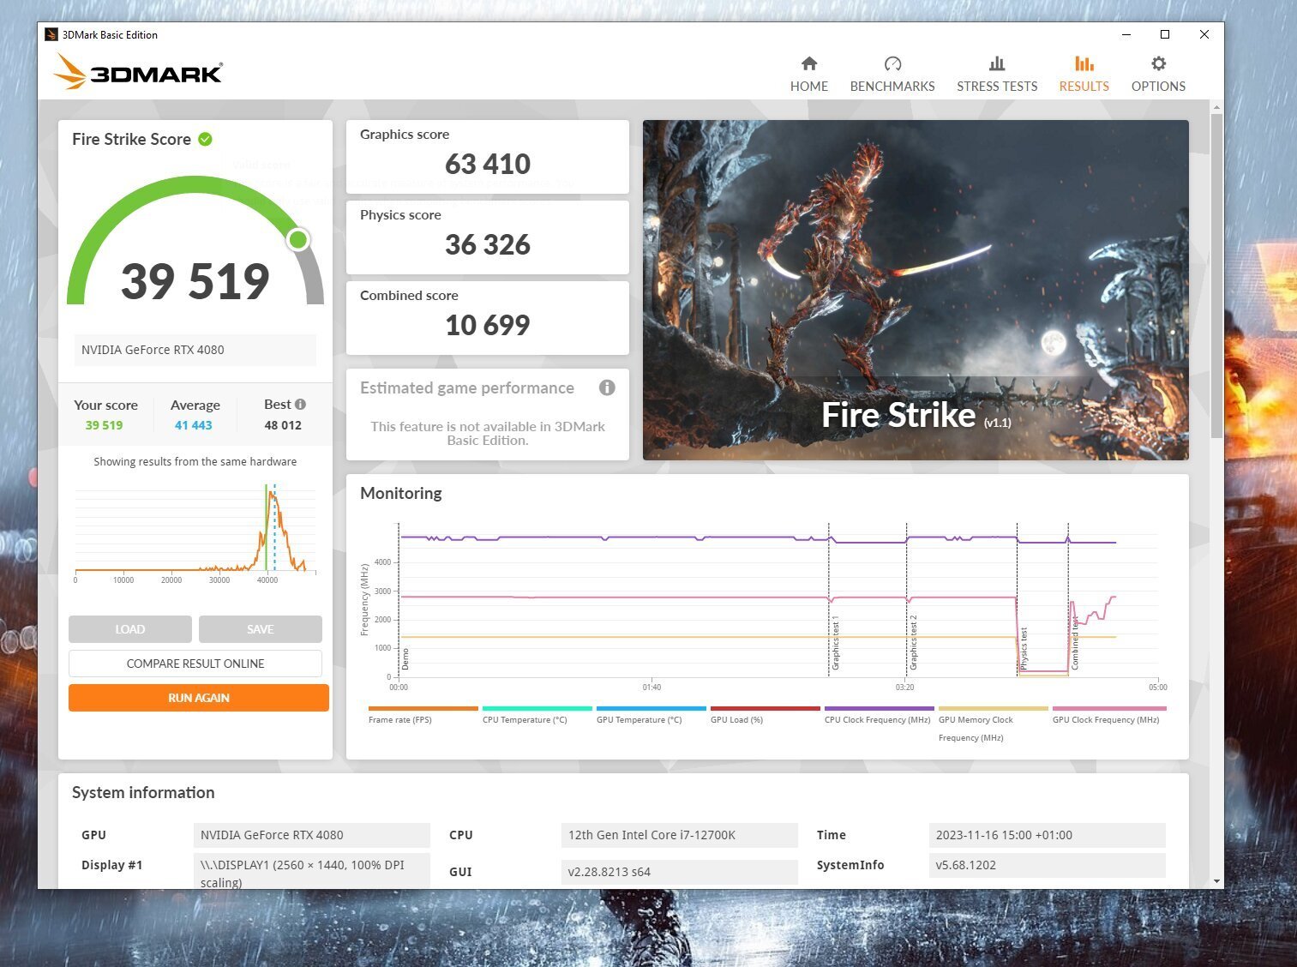1297x967 pixels.
Task: Click the Best score 48 012
Action: click(x=283, y=425)
